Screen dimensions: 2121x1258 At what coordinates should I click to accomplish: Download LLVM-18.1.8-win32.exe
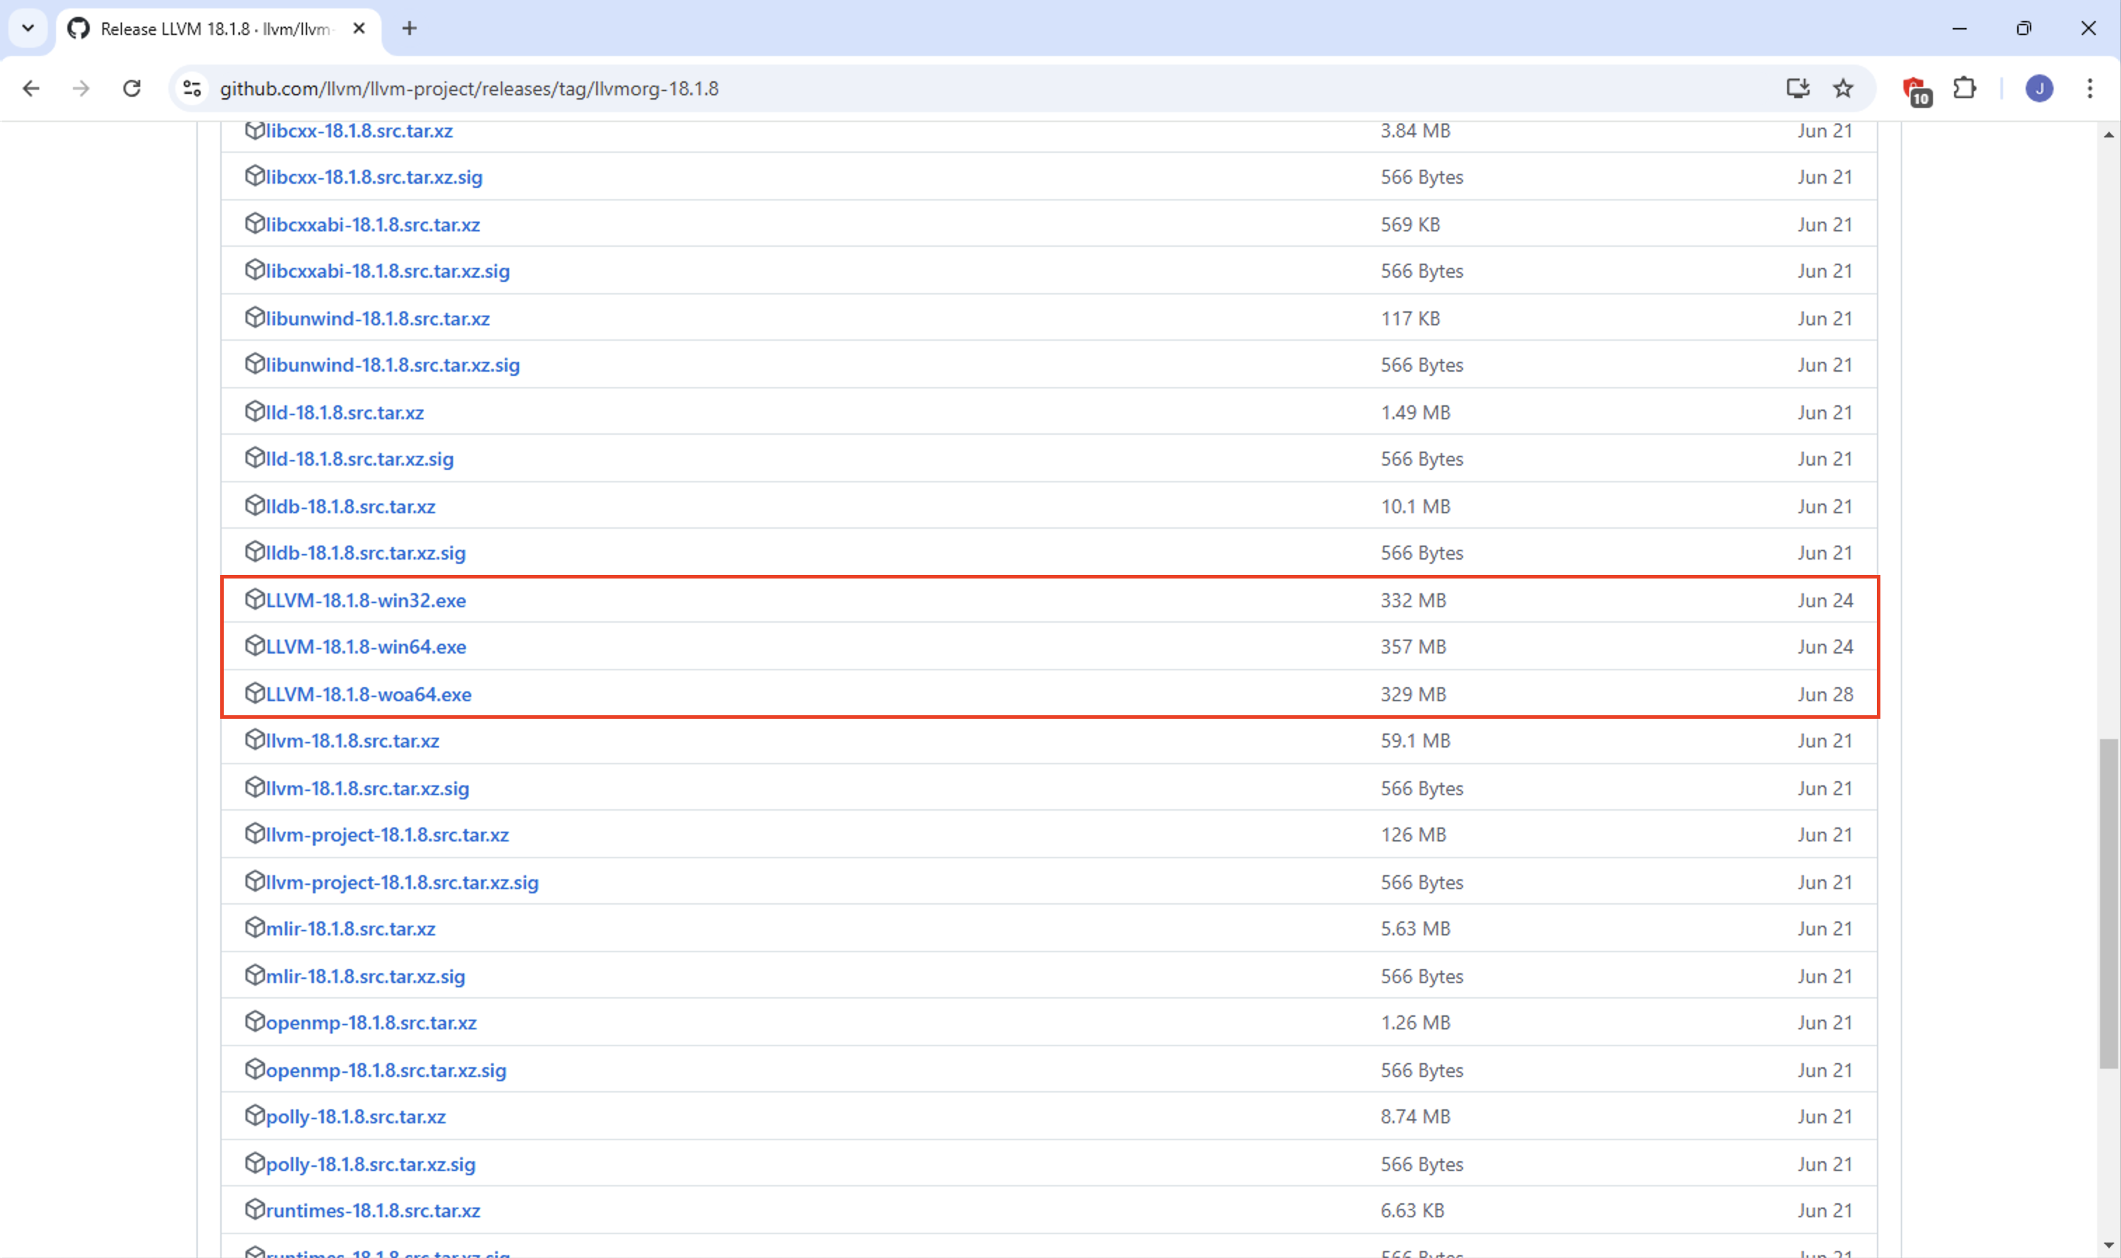click(x=365, y=600)
